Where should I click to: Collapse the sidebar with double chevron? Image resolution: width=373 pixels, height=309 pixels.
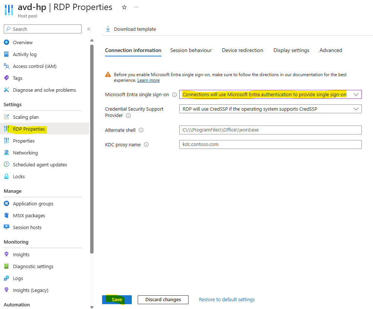pos(89,29)
